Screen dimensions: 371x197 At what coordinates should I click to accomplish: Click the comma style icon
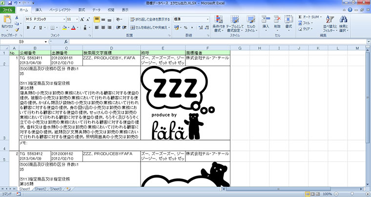point(192,28)
